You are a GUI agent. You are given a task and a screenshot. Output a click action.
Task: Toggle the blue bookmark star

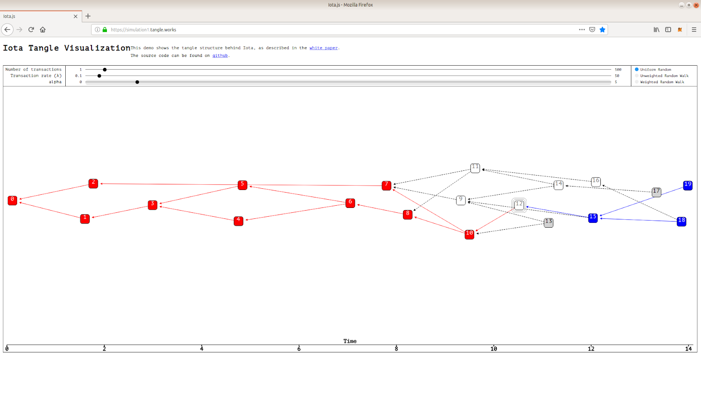click(602, 30)
